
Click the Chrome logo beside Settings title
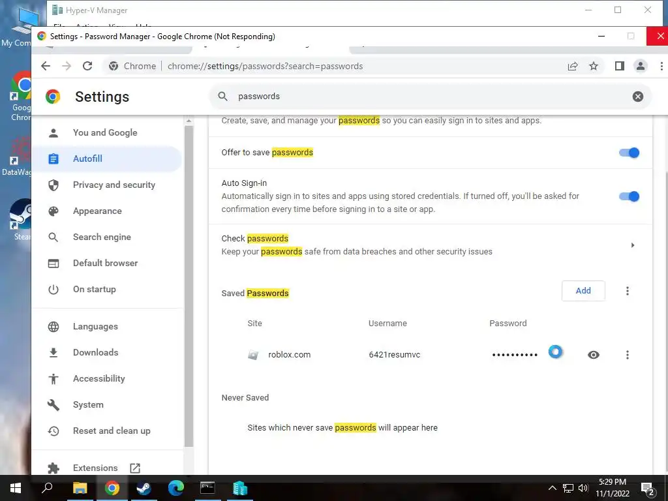click(53, 97)
